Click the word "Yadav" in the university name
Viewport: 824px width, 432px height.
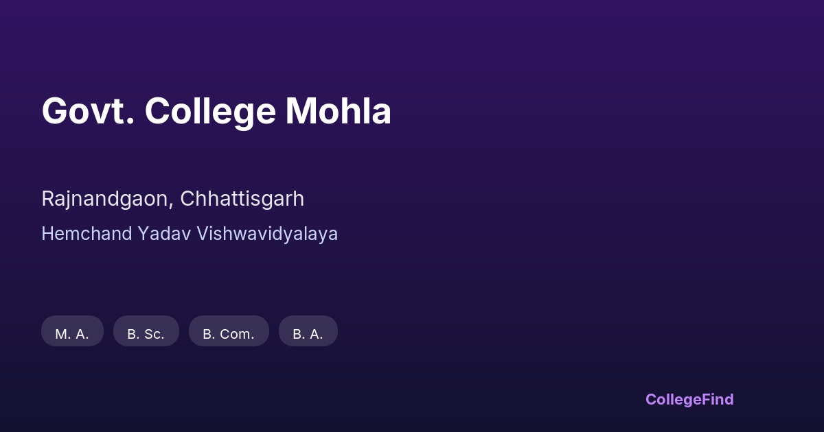click(164, 234)
